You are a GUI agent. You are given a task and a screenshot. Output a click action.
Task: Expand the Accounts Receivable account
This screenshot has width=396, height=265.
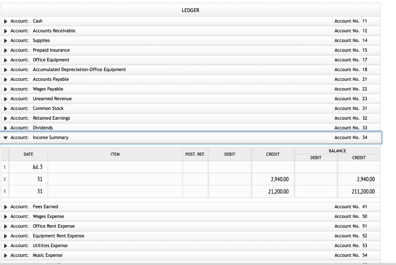point(5,31)
